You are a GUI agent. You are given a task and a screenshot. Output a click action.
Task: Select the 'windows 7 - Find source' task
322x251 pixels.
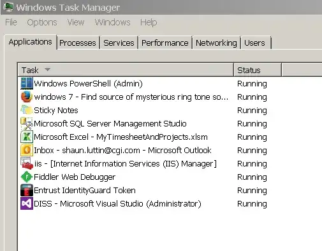click(x=131, y=97)
